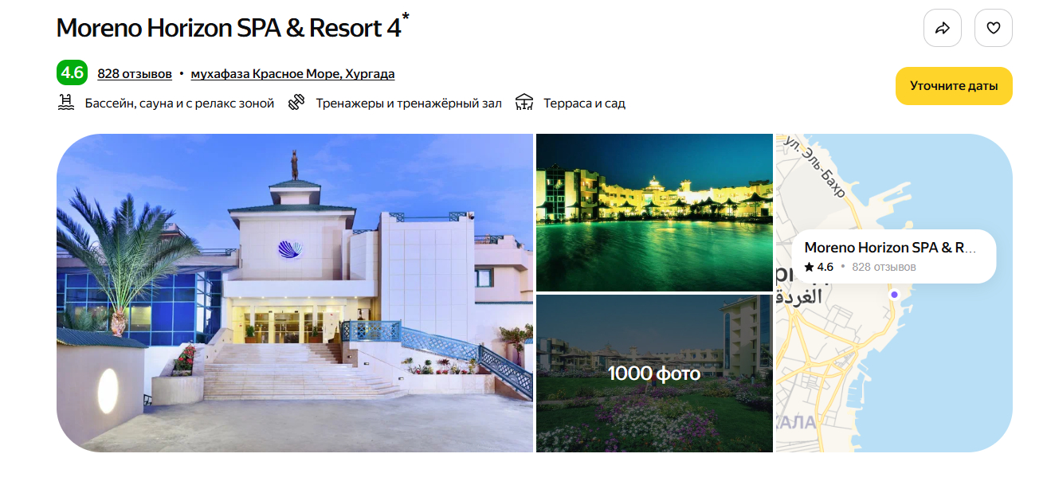Click the Терраса и сад label
This screenshot has height=485, width=1047.
pos(584,104)
